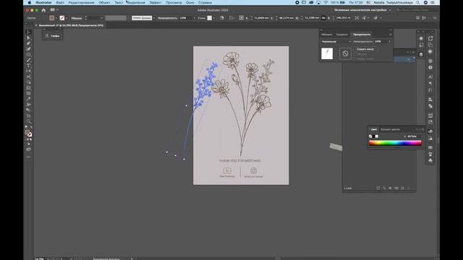The height and width of the screenshot is (260, 463).
Task: Click the opacity field in Transparency panel
Action: coord(381,42)
